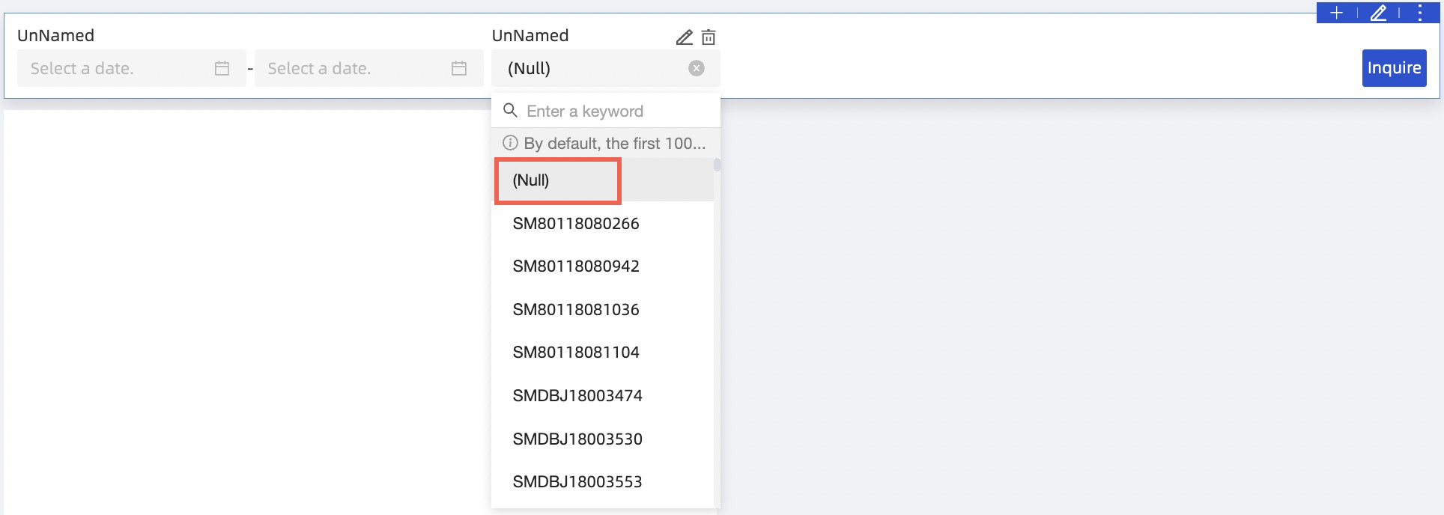Select option SM80118080266
The image size is (1444, 515).
pos(575,223)
